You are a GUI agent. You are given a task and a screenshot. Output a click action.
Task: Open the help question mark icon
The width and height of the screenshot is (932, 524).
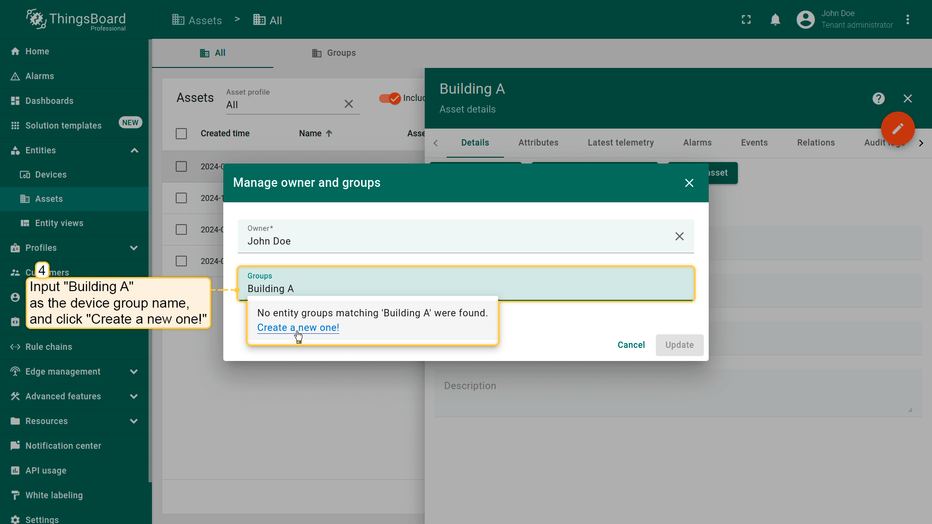[x=878, y=98]
